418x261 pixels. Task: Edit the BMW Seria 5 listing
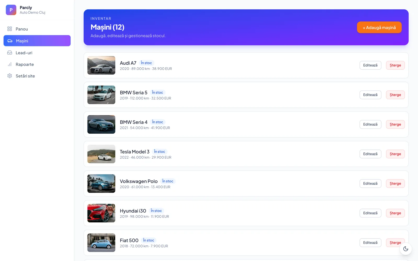click(x=370, y=95)
